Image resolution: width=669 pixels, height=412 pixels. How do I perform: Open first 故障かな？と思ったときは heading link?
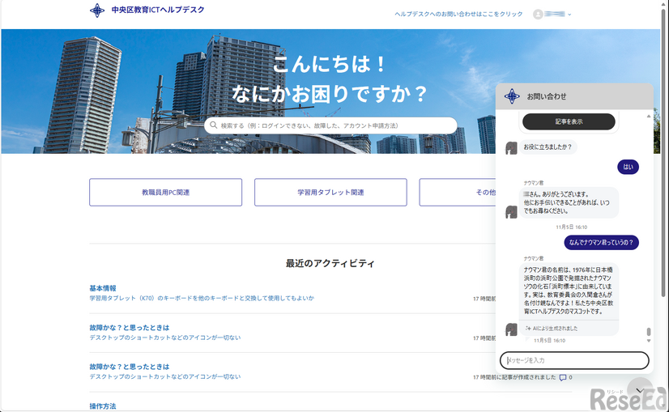click(130, 328)
